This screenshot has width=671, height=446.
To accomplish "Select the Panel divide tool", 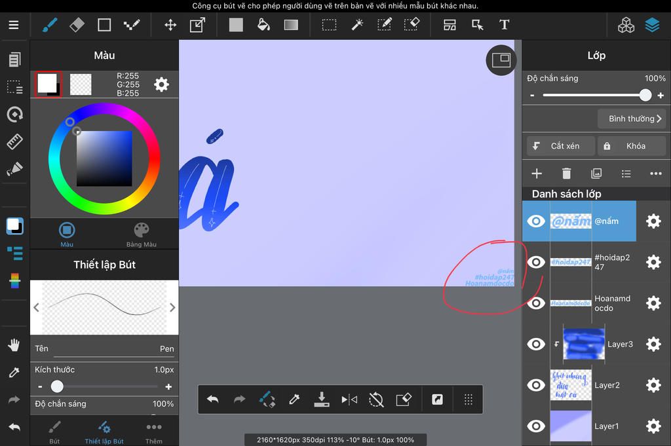I will tap(450, 25).
